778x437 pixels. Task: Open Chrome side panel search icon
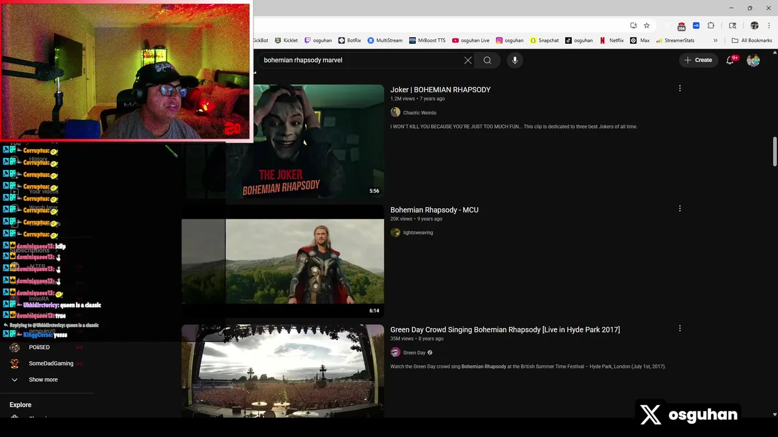click(732, 25)
